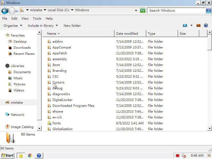Open the Include in library dropdown
The image size is (212, 159).
coord(43,25)
